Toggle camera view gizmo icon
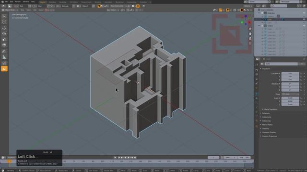 [250, 38]
